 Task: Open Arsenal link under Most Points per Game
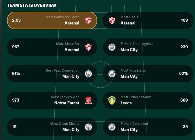(72, 23)
